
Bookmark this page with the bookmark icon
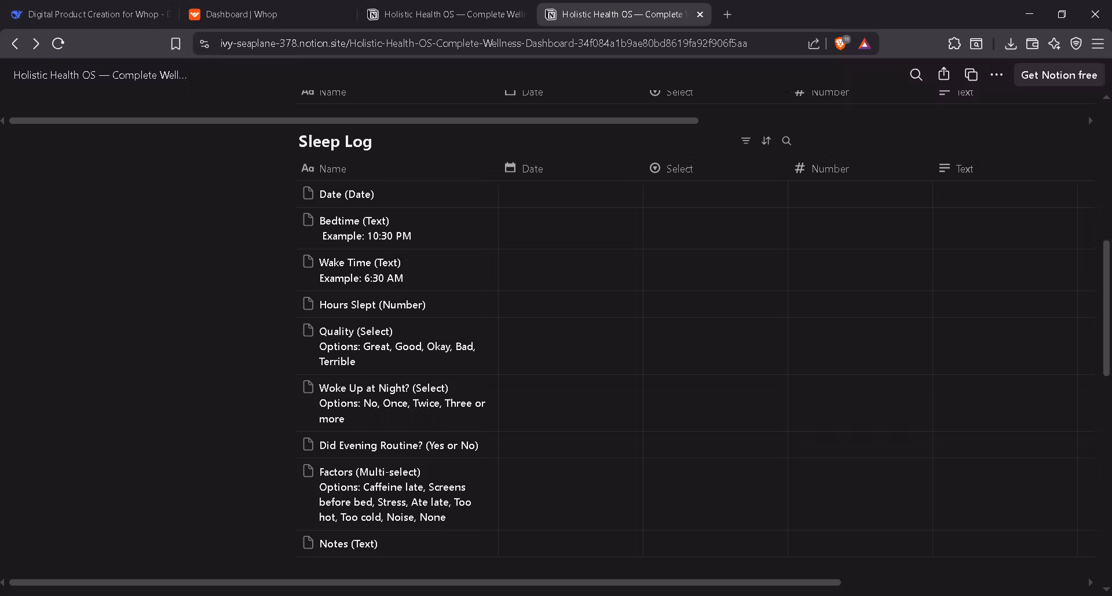point(175,43)
